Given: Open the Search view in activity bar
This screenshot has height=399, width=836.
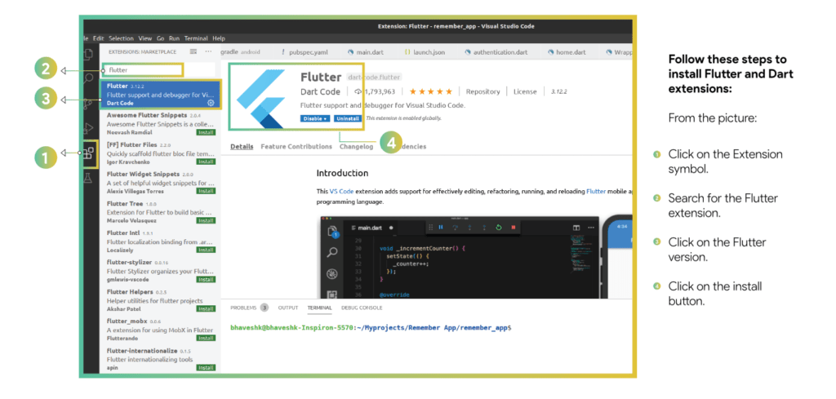Looking at the screenshot, I should 89,78.
